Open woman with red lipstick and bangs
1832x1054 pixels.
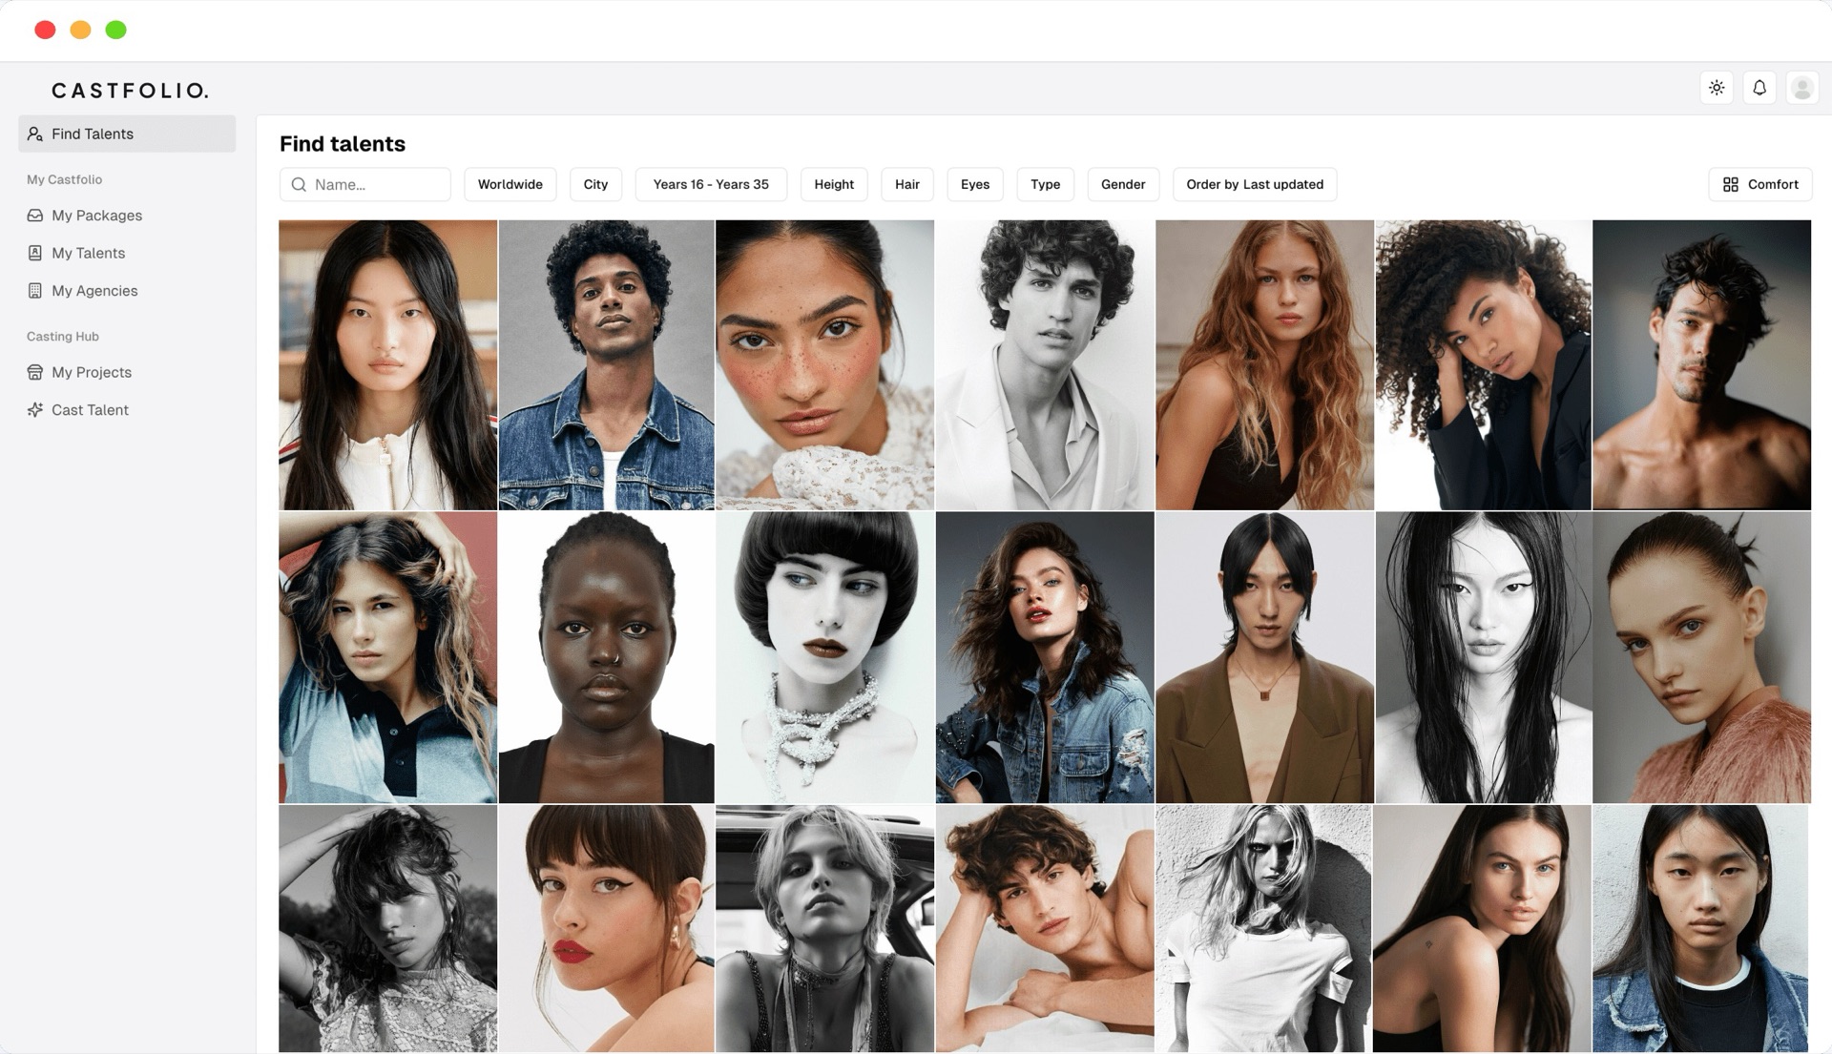[606, 929]
